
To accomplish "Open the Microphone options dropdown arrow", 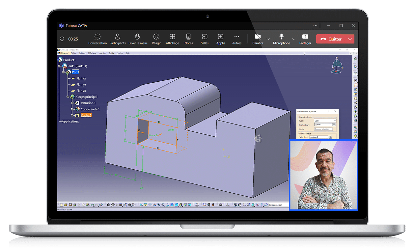I will pyautogui.click(x=294, y=39).
